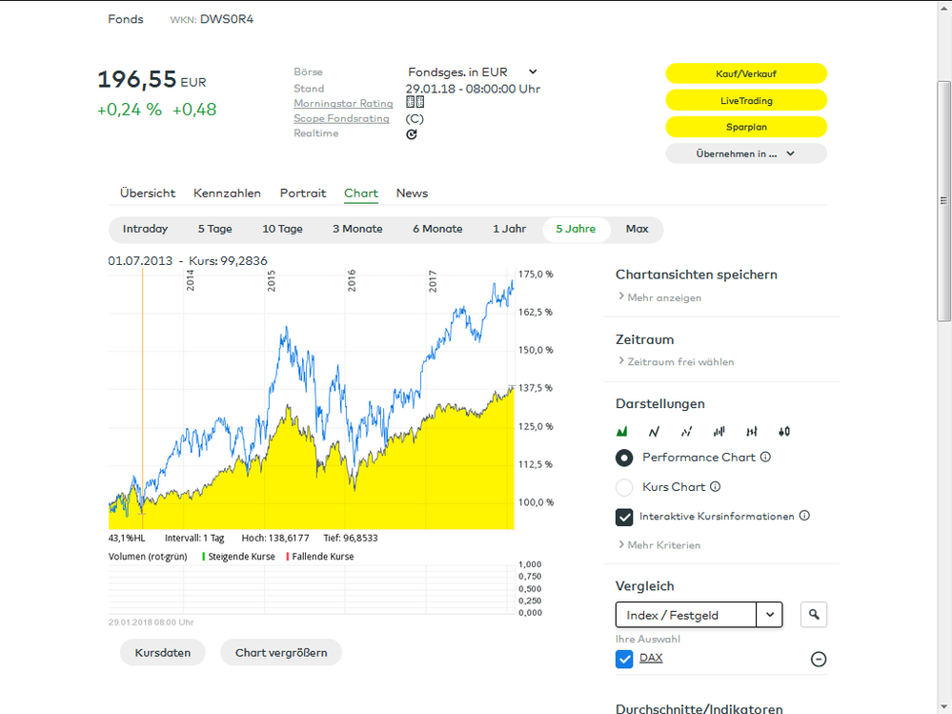
Task: Click the yellow Kauf/Verkauf button
Action: (x=747, y=72)
